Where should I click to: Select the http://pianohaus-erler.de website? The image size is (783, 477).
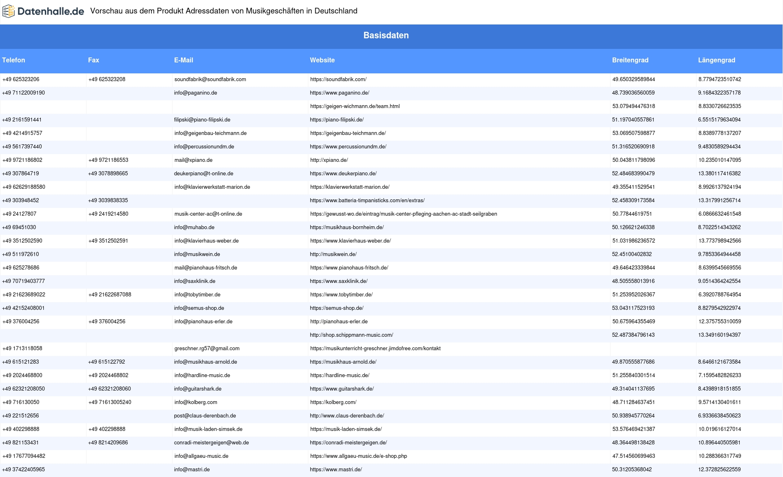click(339, 322)
